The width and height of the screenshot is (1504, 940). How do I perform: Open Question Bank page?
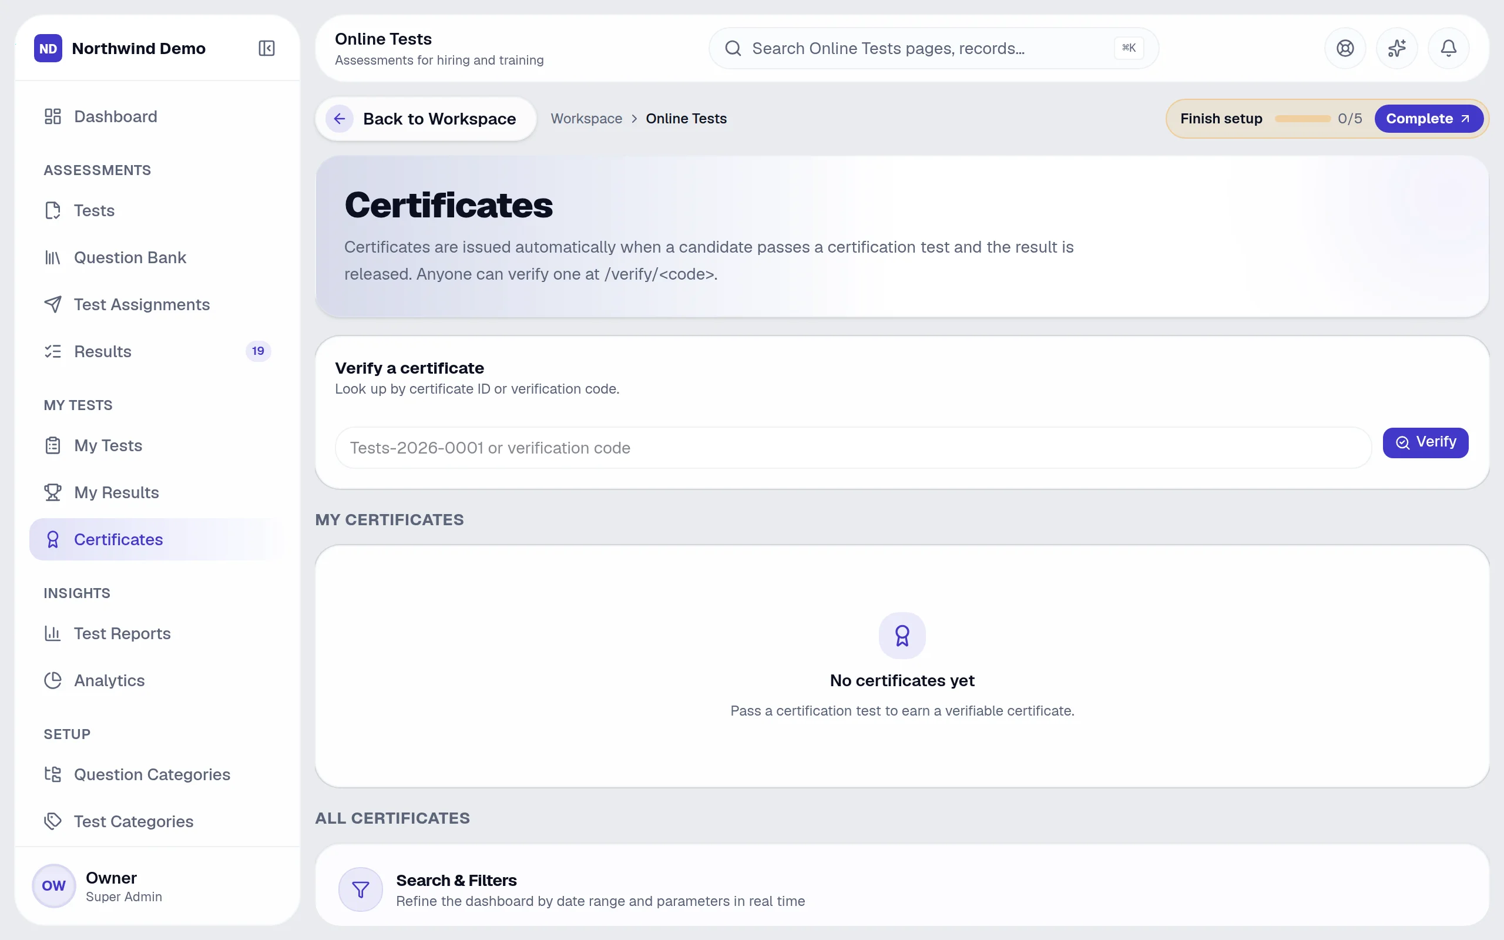[157, 257]
